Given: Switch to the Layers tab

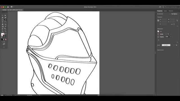Looking at the screenshot, I should coord(165,11).
